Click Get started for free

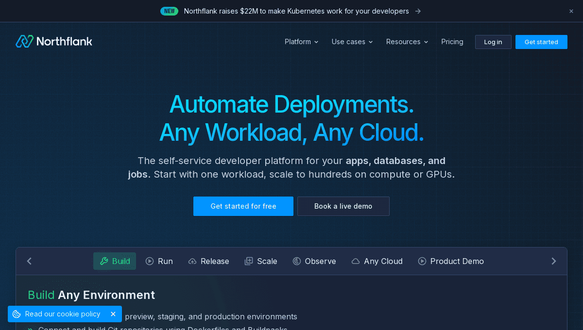click(x=243, y=206)
